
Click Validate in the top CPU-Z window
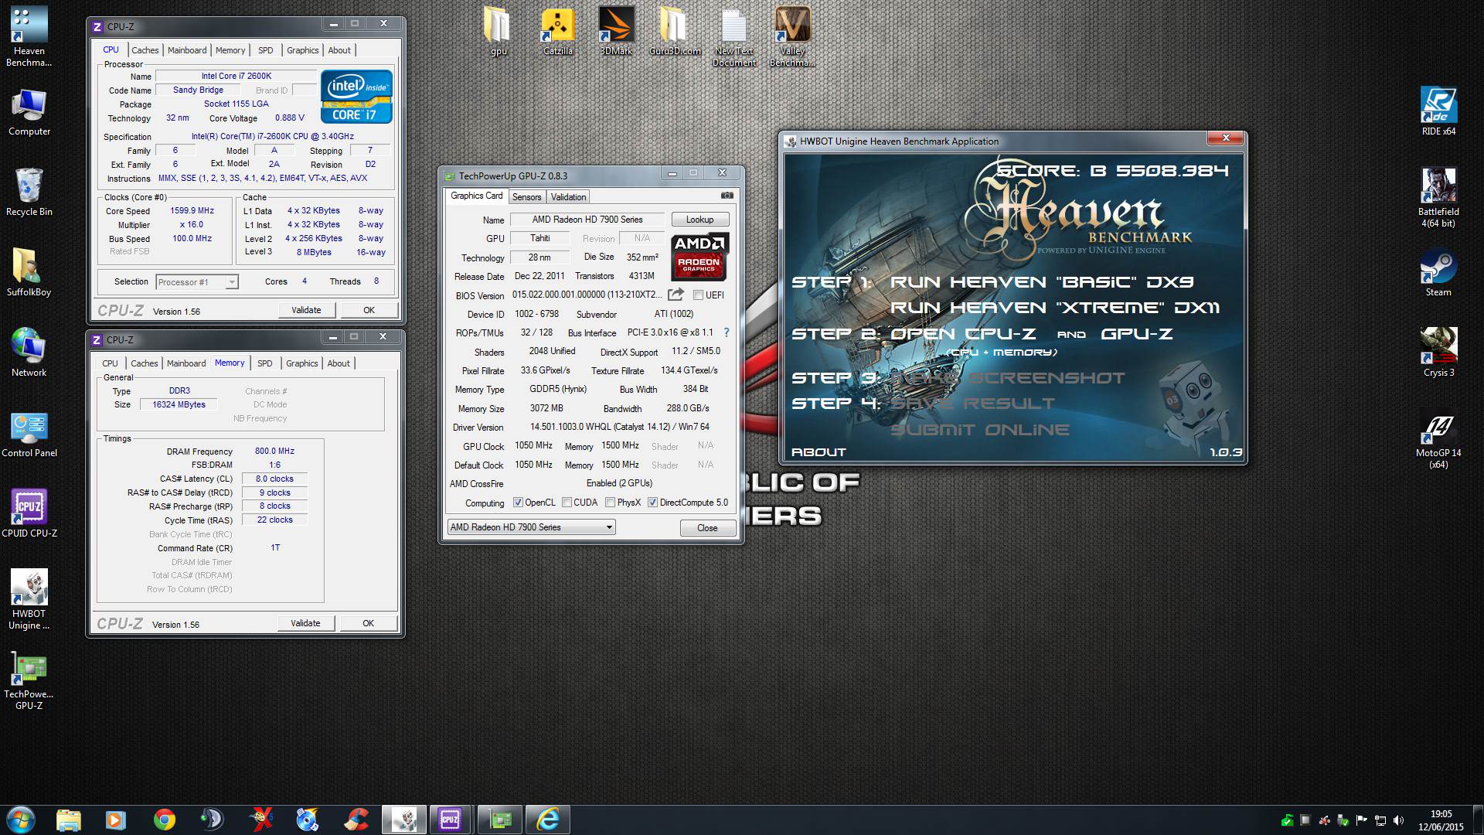pos(306,310)
